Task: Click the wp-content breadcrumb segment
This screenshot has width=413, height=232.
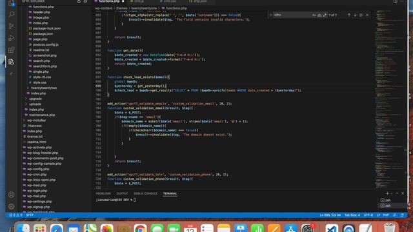Action: [x=103, y=8]
